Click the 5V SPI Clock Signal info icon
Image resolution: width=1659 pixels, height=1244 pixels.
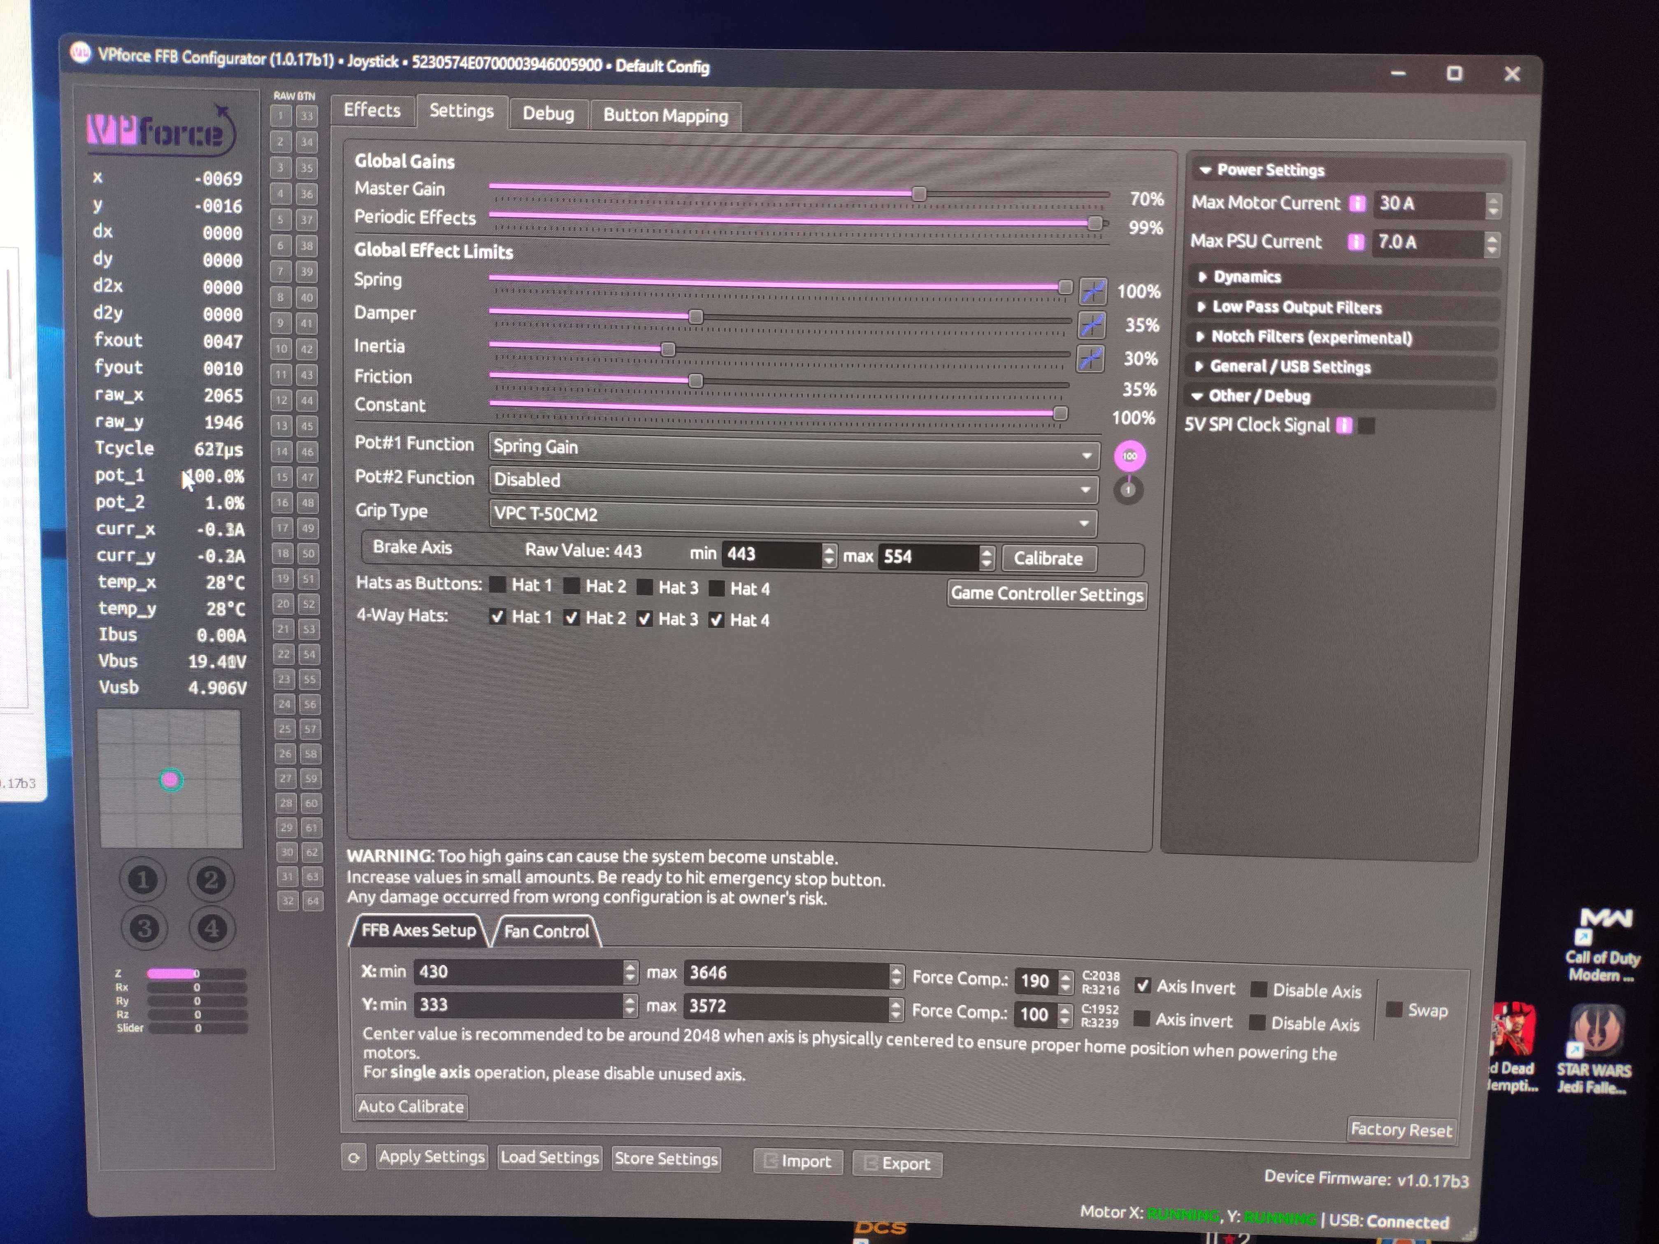point(1344,426)
